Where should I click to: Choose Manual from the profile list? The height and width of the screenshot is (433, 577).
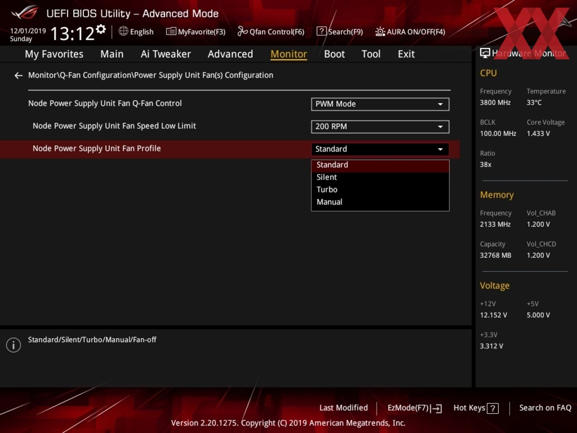[380, 202]
